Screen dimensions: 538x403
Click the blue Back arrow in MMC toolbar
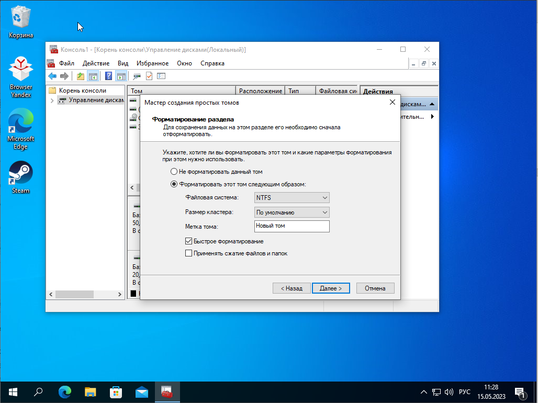[x=52, y=76]
